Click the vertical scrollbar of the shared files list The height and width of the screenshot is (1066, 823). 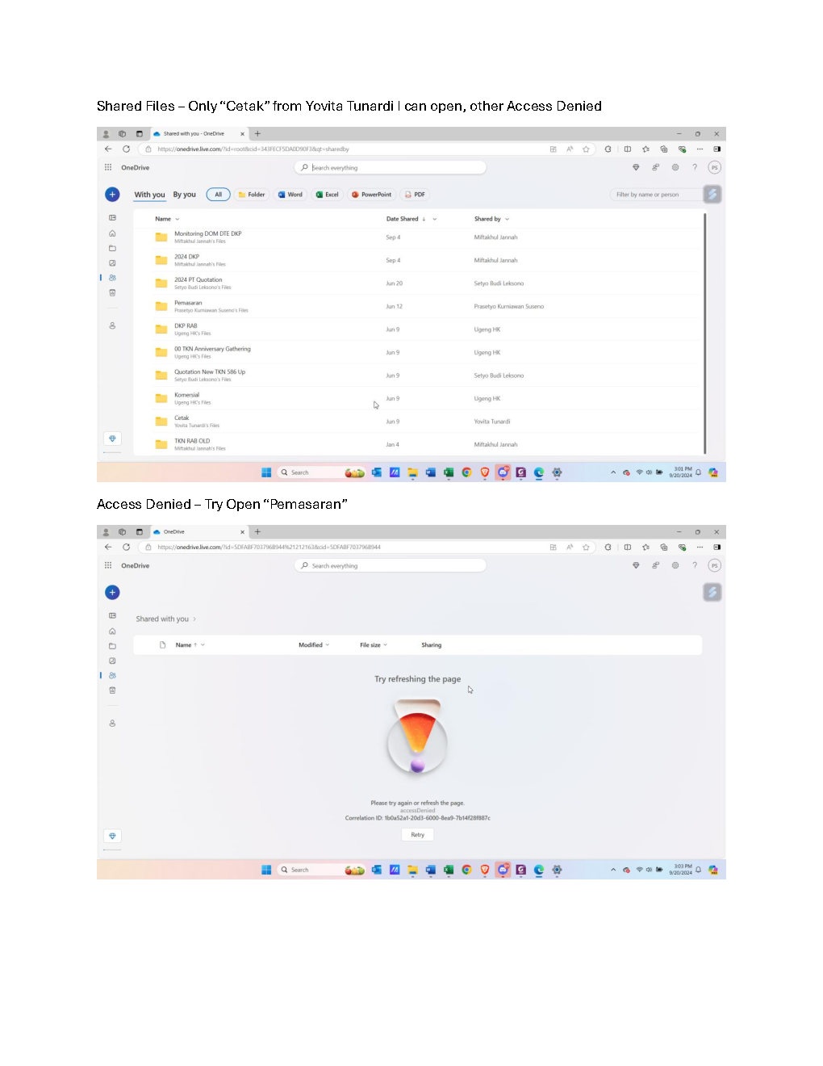coord(705,333)
